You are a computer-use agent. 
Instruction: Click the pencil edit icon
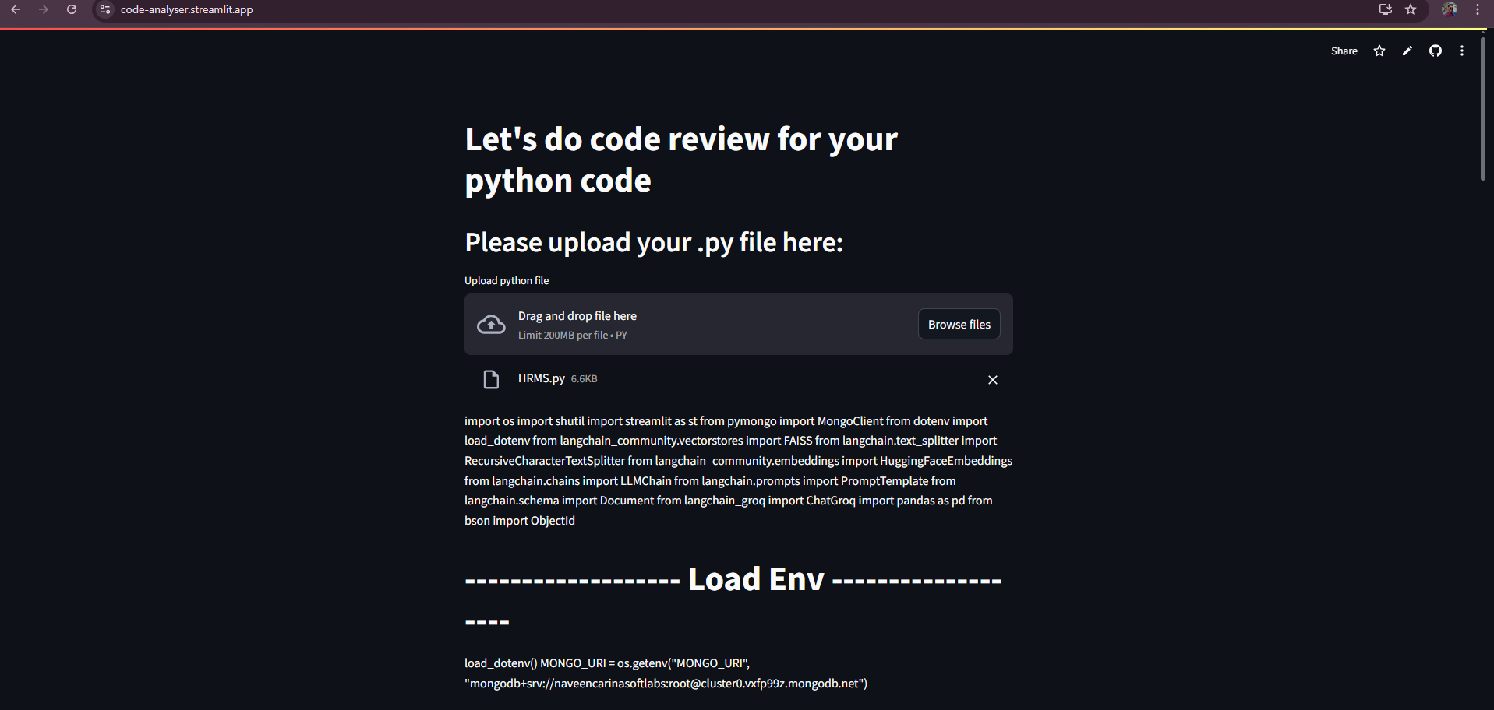[x=1407, y=51]
